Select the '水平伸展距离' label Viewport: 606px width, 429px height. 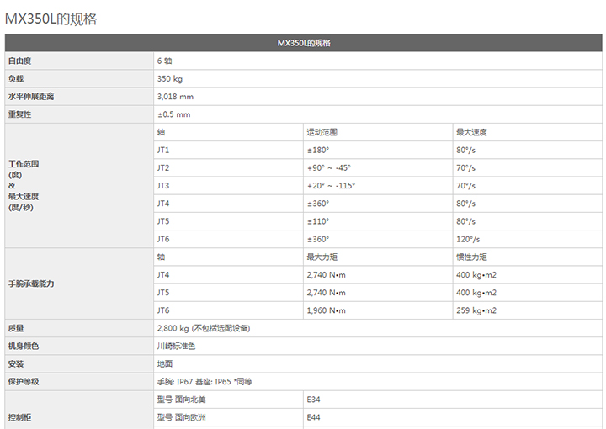pos(31,97)
